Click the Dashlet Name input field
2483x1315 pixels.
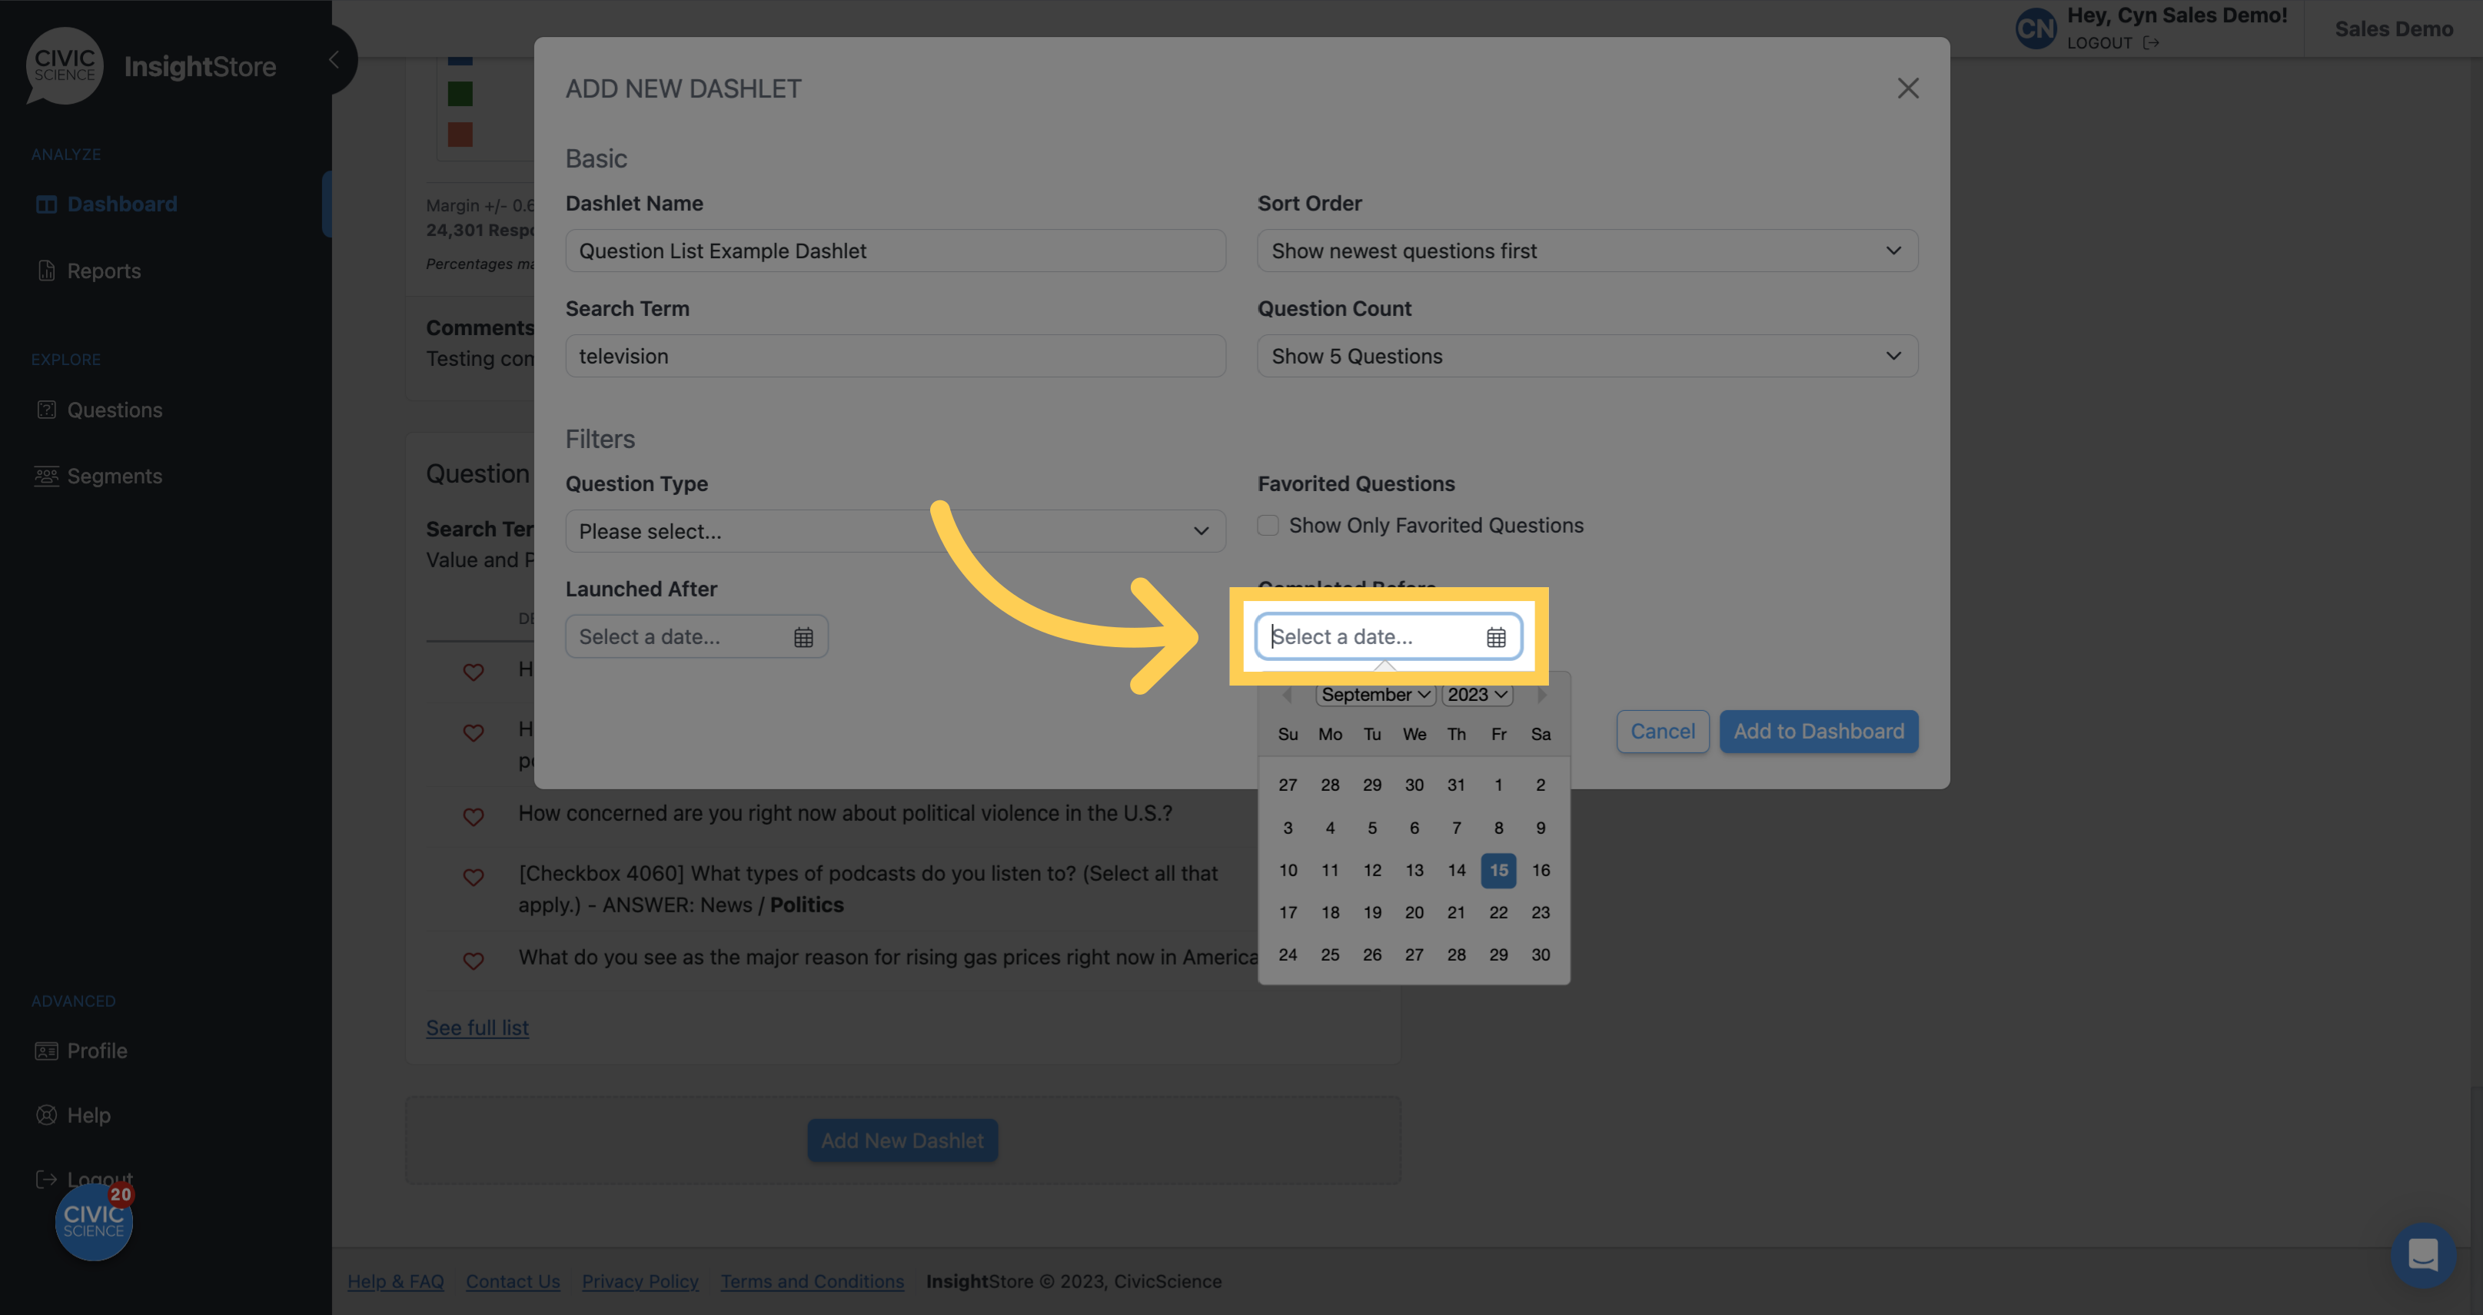click(x=893, y=250)
